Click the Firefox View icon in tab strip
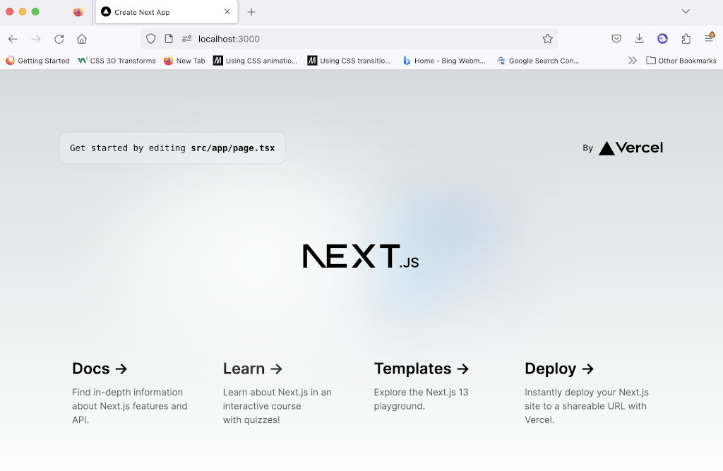This screenshot has height=471, width=723. (x=78, y=12)
